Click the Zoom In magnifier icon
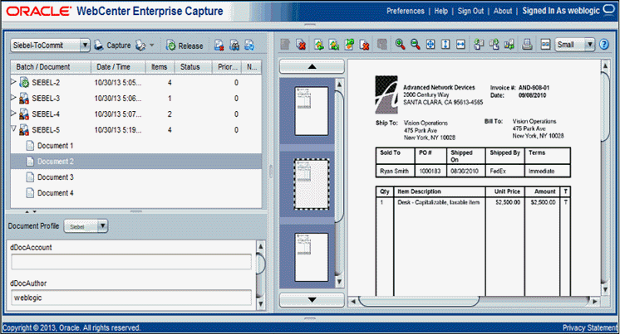 tap(400, 44)
